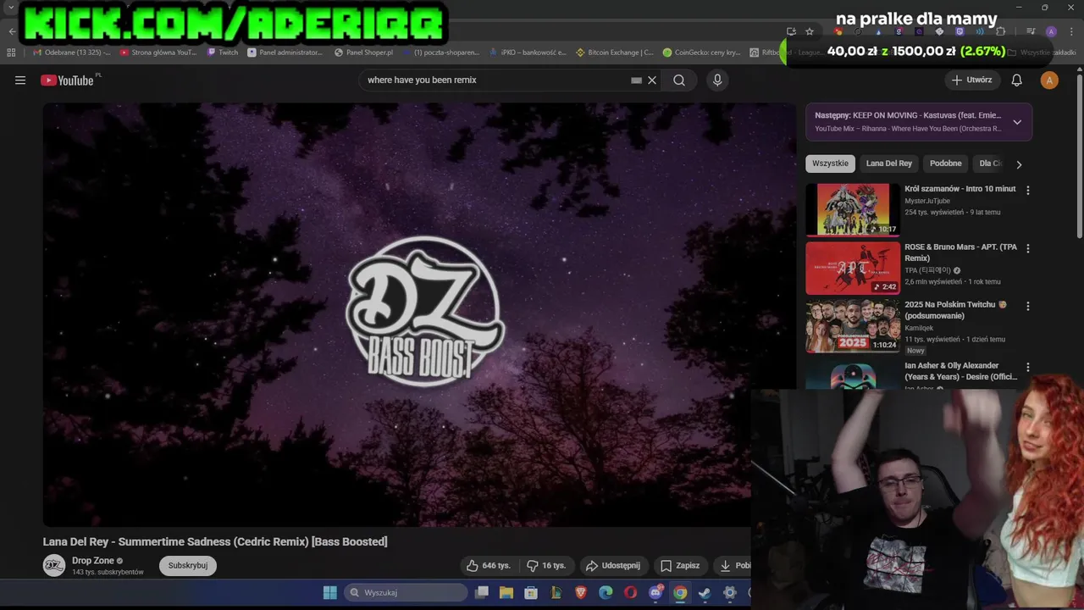The height and width of the screenshot is (610, 1084).
Task: Open Chrome media control icon
Action: [x=1031, y=31]
